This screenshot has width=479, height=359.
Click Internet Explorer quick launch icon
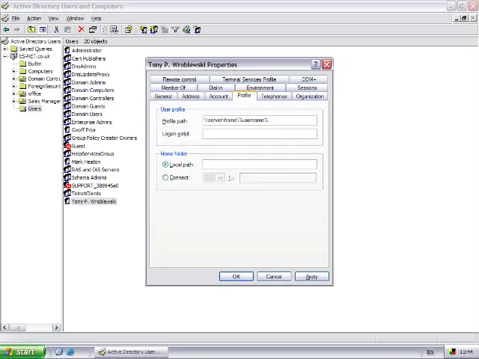pos(70,352)
